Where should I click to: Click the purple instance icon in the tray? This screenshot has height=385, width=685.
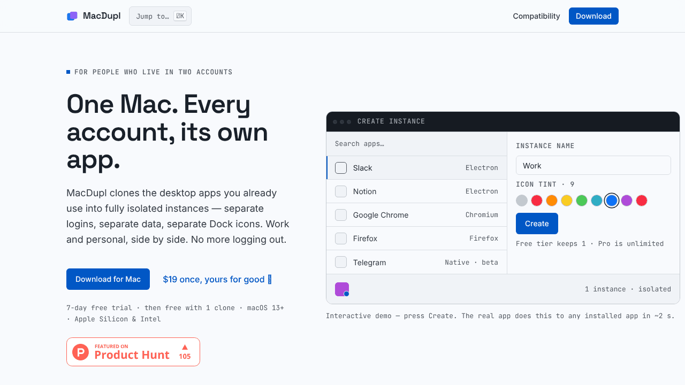pyautogui.click(x=342, y=289)
